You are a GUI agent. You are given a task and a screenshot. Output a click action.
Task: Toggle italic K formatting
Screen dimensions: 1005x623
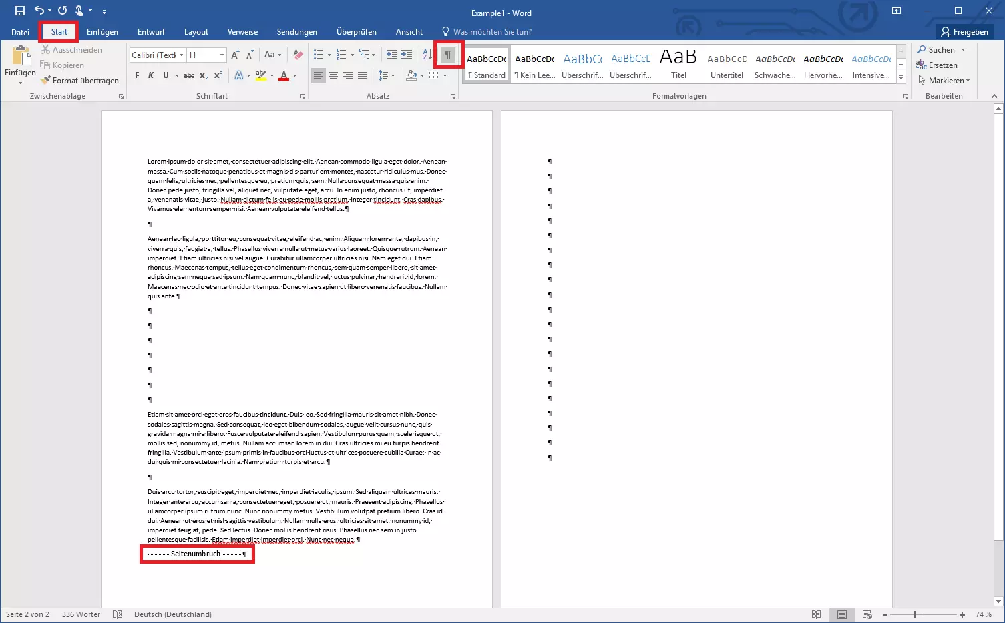click(151, 75)
